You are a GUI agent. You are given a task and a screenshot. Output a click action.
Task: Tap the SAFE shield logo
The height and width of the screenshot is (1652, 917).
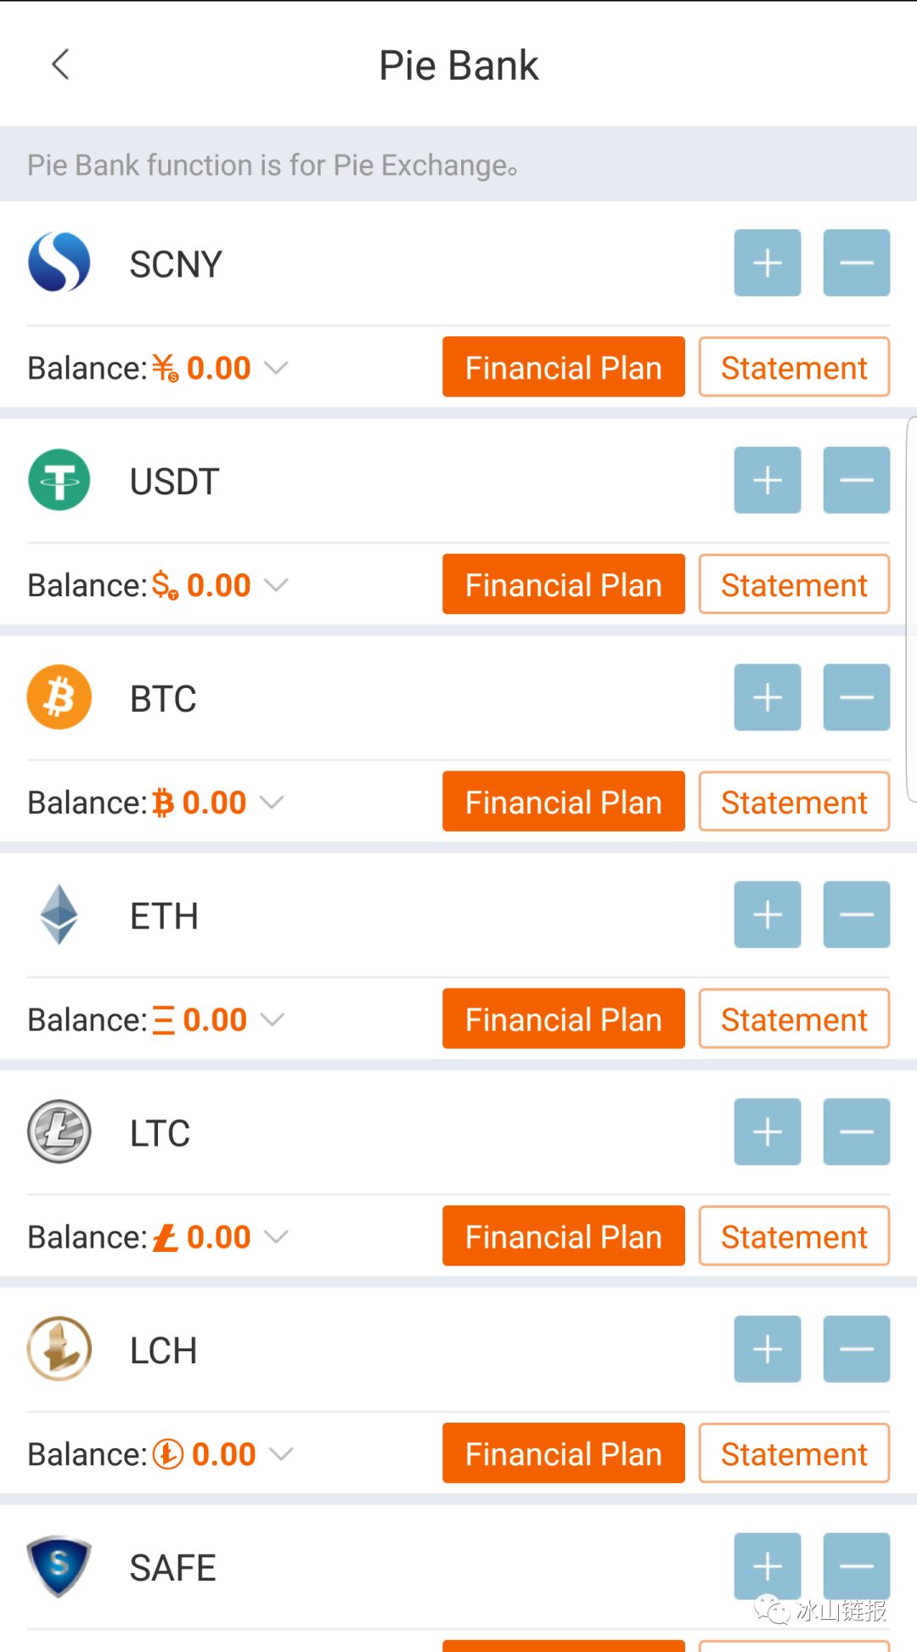click(59, 1566)
